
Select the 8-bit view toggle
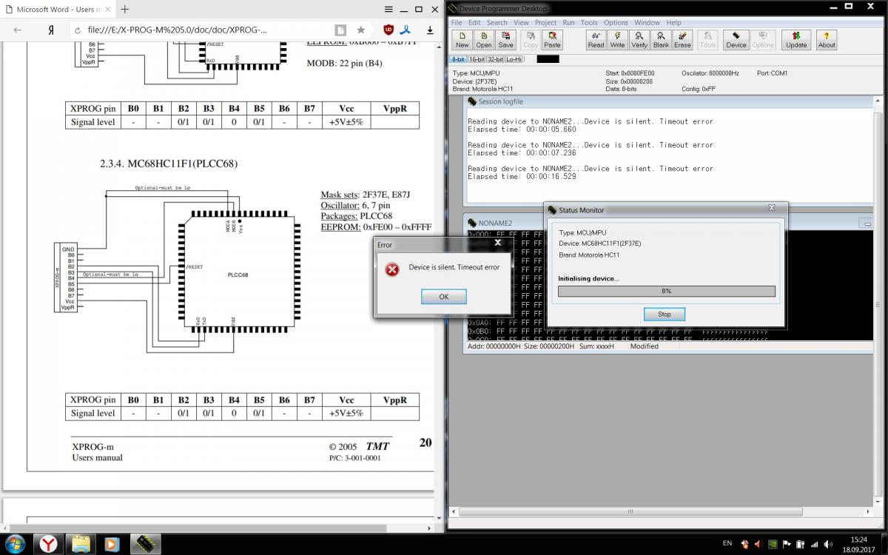coord(458,59)
